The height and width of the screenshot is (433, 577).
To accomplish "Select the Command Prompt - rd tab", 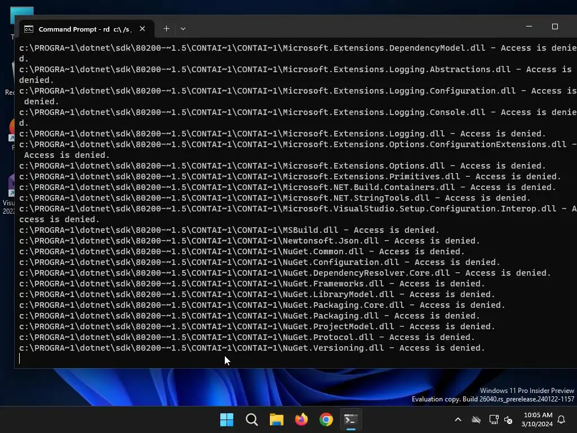I will pos(86,29).
